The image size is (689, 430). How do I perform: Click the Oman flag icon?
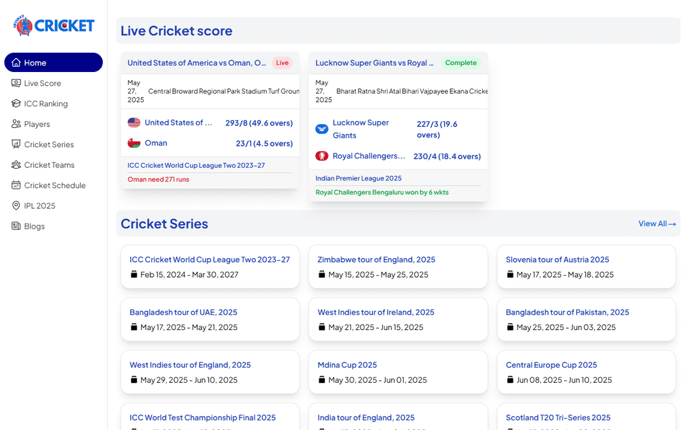click(x=134, y=143)
